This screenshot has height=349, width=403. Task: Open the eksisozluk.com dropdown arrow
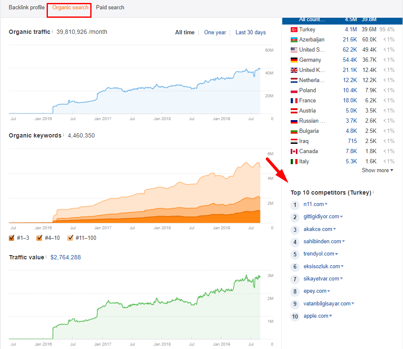(x=342, y=267)
